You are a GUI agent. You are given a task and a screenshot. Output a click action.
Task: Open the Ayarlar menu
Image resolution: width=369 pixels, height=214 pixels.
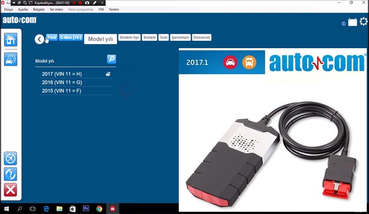click(23, 9)
